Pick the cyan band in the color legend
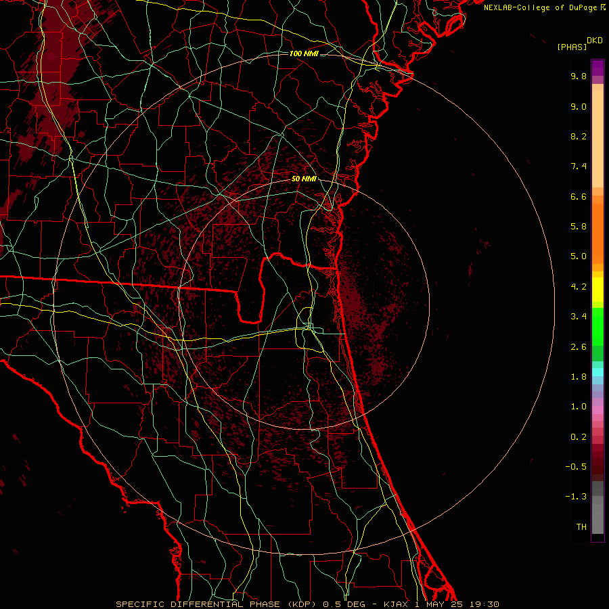The height and width of the screenshot is (609, 609). point(597,372)
